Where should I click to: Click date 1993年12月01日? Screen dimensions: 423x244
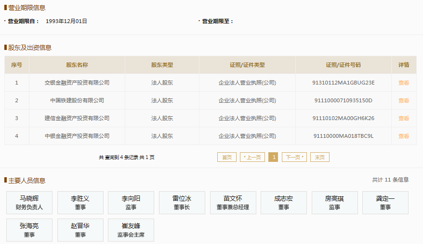[x=66, y=21]
